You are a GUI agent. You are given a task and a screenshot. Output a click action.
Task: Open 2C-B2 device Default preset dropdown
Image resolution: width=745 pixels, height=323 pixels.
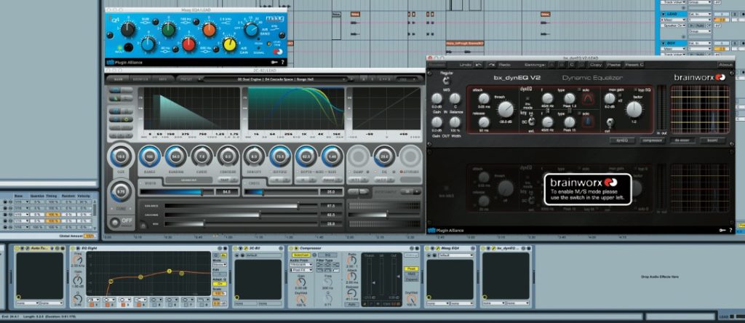[263, 255]
